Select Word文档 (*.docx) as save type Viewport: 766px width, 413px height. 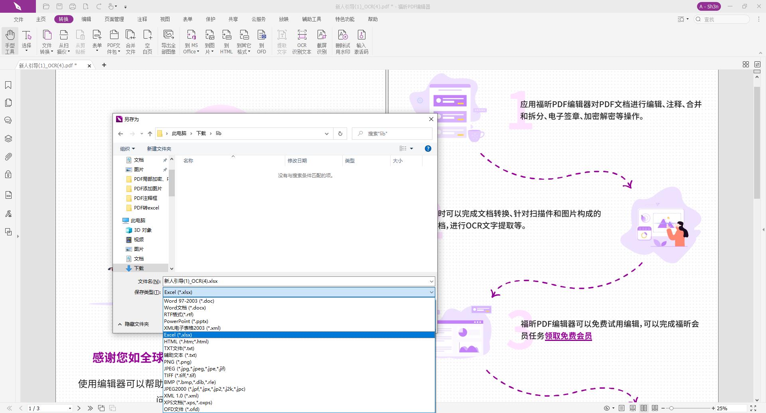pyautogui.click(x=185, y=307)
